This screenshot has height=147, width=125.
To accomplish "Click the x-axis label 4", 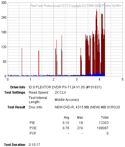I will [100, 79].
